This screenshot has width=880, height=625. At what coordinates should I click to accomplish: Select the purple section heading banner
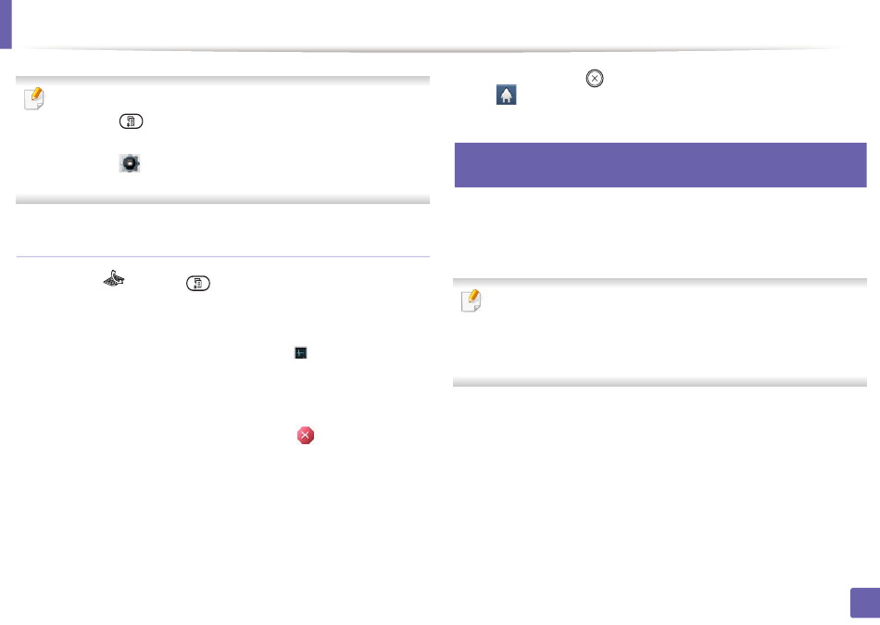coord(660,165)
